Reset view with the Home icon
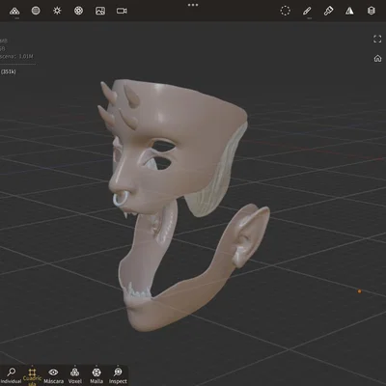This screenshot has width=386, height=386. [377, 58]
